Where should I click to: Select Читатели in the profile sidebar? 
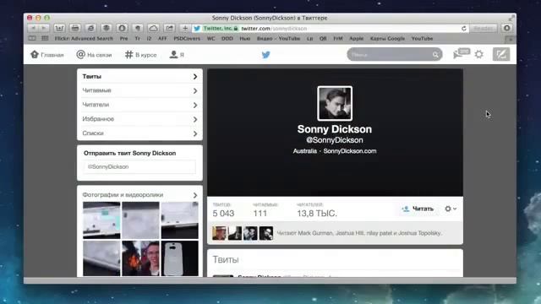pos(139,105)
